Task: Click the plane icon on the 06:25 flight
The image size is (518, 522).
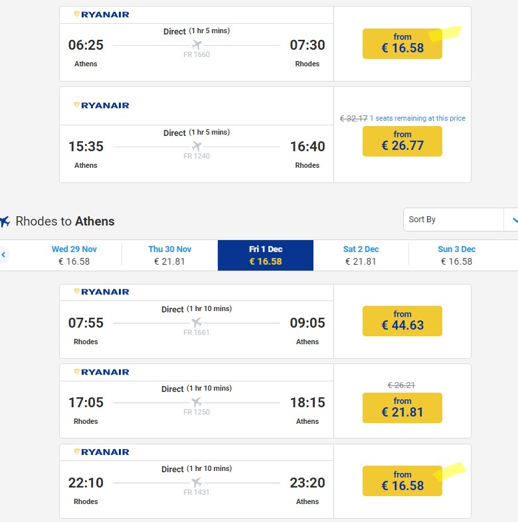Action: point(197,44)
